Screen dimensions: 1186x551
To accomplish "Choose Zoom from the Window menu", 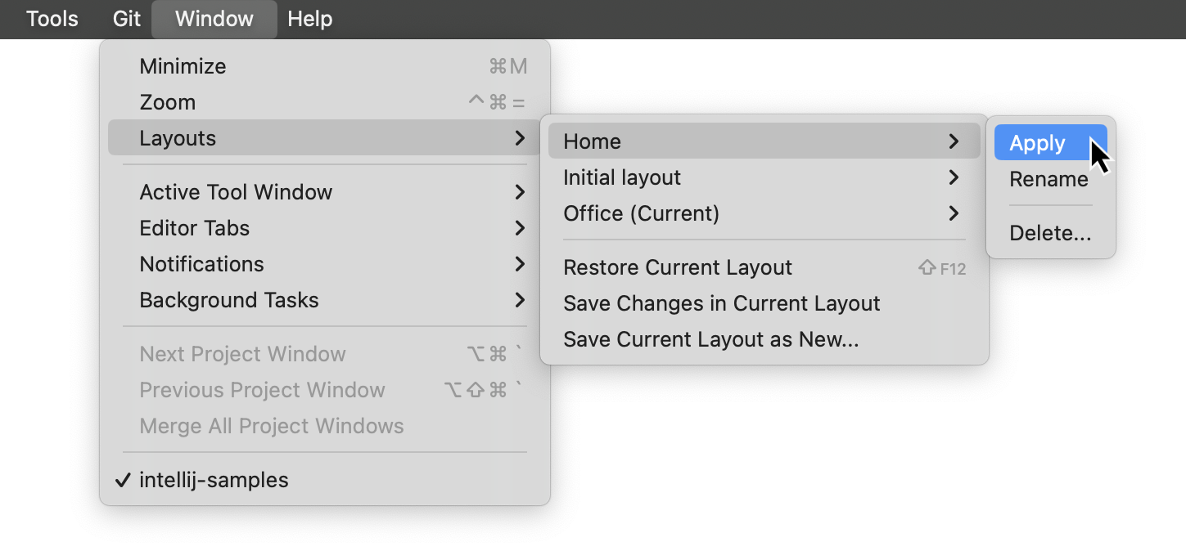I will tap(324, 102).
